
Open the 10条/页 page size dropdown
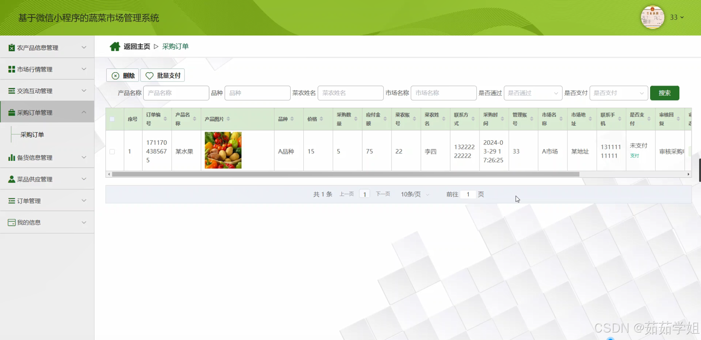[415, 194]
